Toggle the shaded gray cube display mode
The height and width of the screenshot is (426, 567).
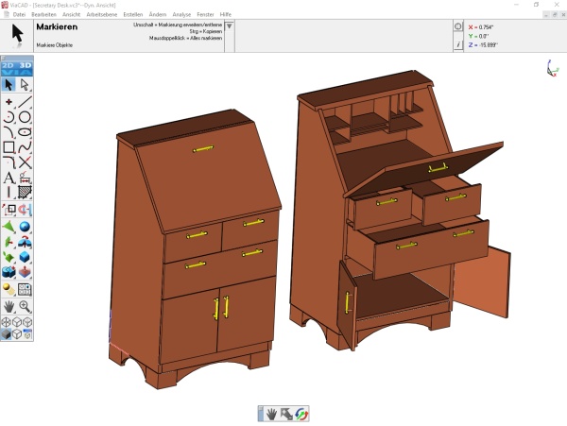click(7, 334)
